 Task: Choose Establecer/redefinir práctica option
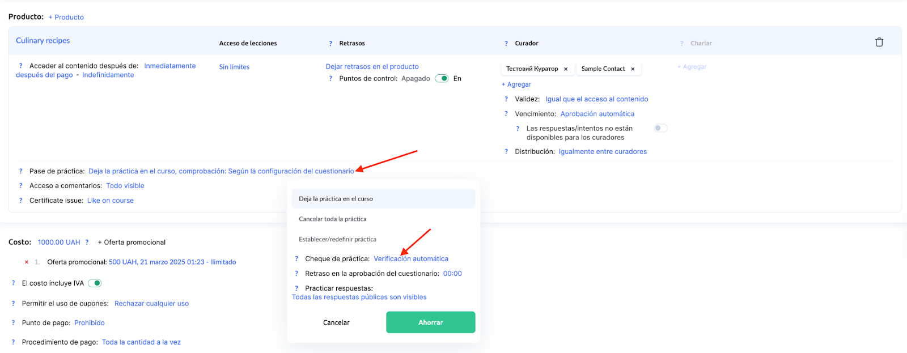tap(337, 240)
